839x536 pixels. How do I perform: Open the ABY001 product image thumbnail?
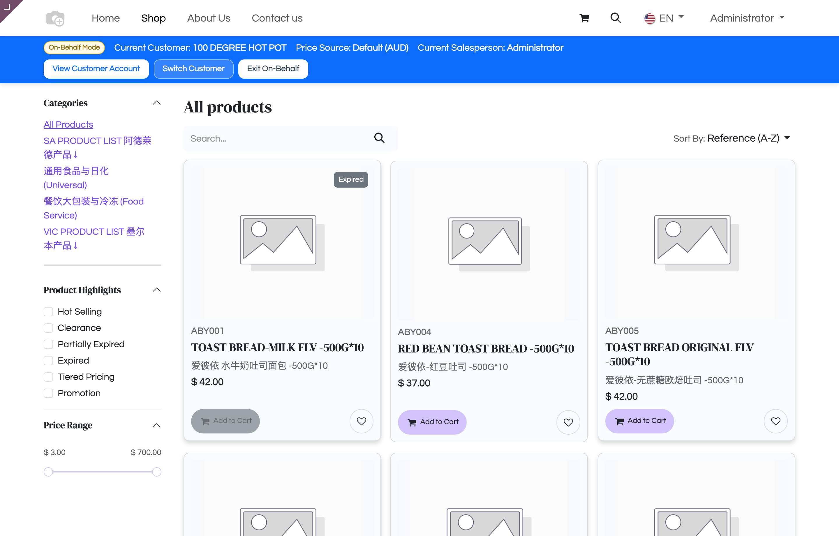tap(282, 243)
